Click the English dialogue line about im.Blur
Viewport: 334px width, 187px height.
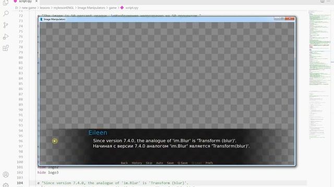coord(164,141)
